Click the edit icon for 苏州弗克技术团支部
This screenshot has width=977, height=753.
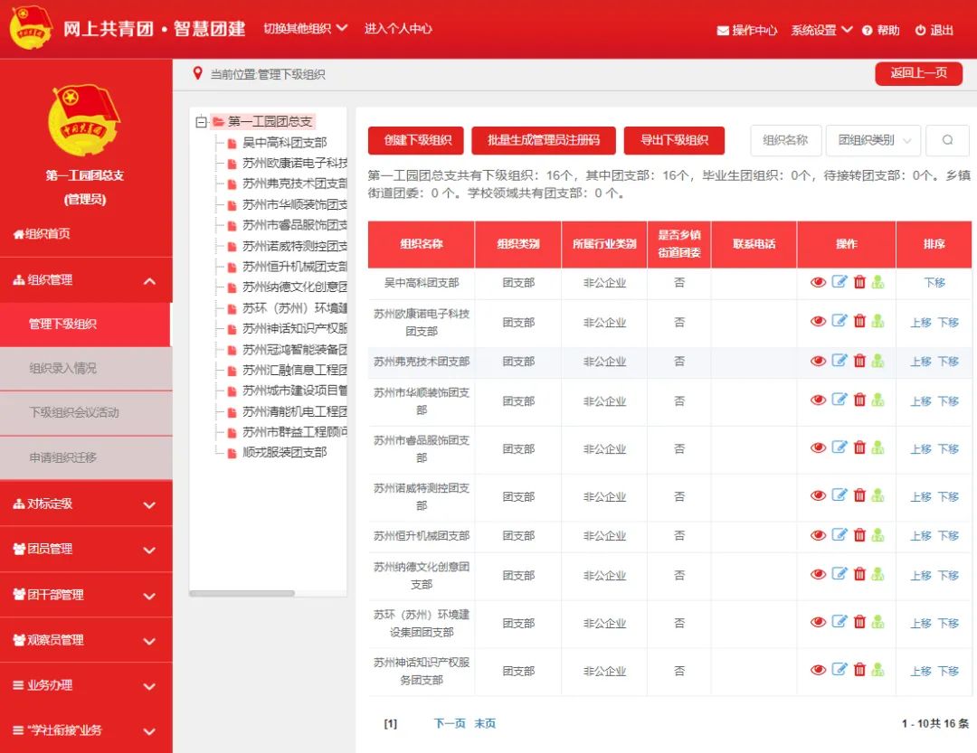[x=839, y=361]
